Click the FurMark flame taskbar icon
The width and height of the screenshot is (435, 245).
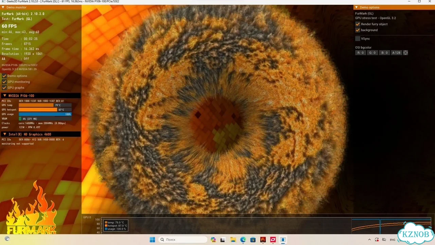point(263,240)
